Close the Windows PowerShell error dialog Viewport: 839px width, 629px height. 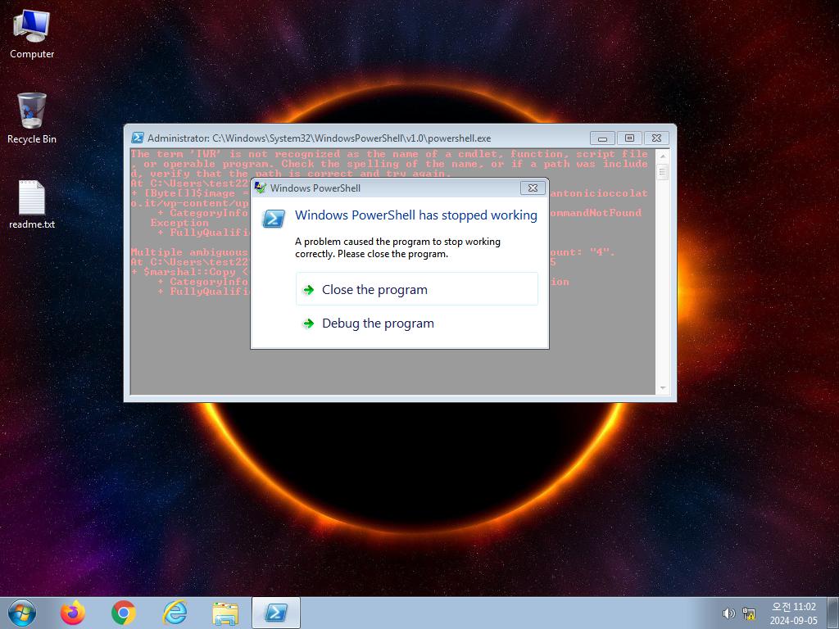click(x=533, y=188)
